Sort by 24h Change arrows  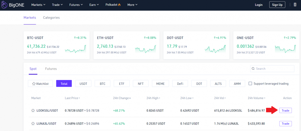click(130, 98)
